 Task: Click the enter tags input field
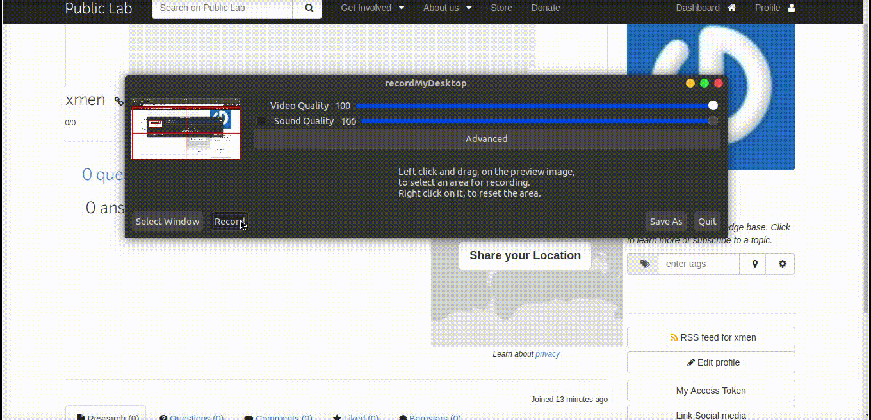(699, 264)
